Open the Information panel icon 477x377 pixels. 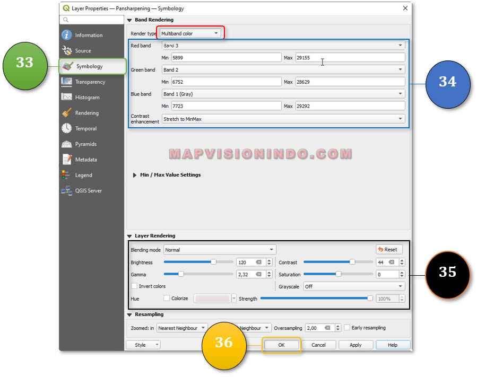click(66, 36)
